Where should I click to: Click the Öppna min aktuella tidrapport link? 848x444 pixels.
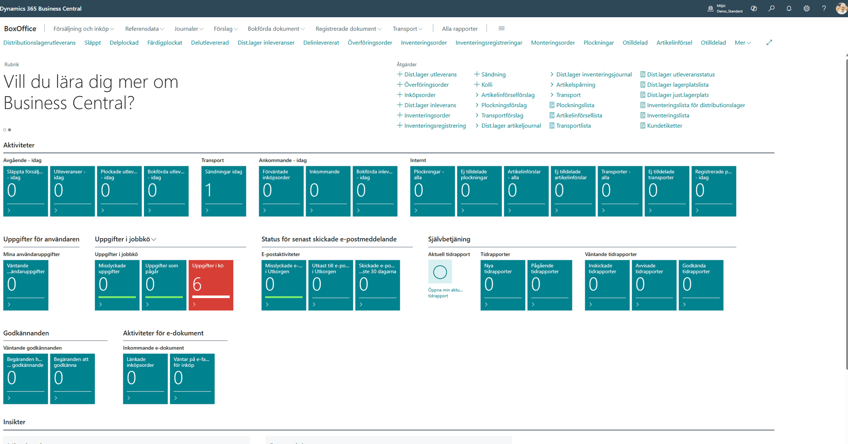coord(446,293)
